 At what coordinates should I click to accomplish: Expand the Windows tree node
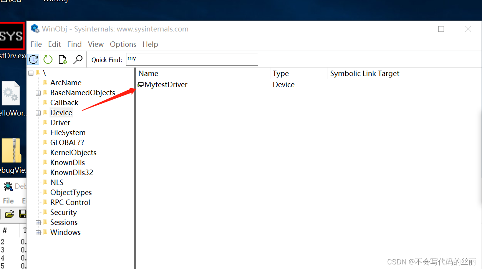click(38, 233)
